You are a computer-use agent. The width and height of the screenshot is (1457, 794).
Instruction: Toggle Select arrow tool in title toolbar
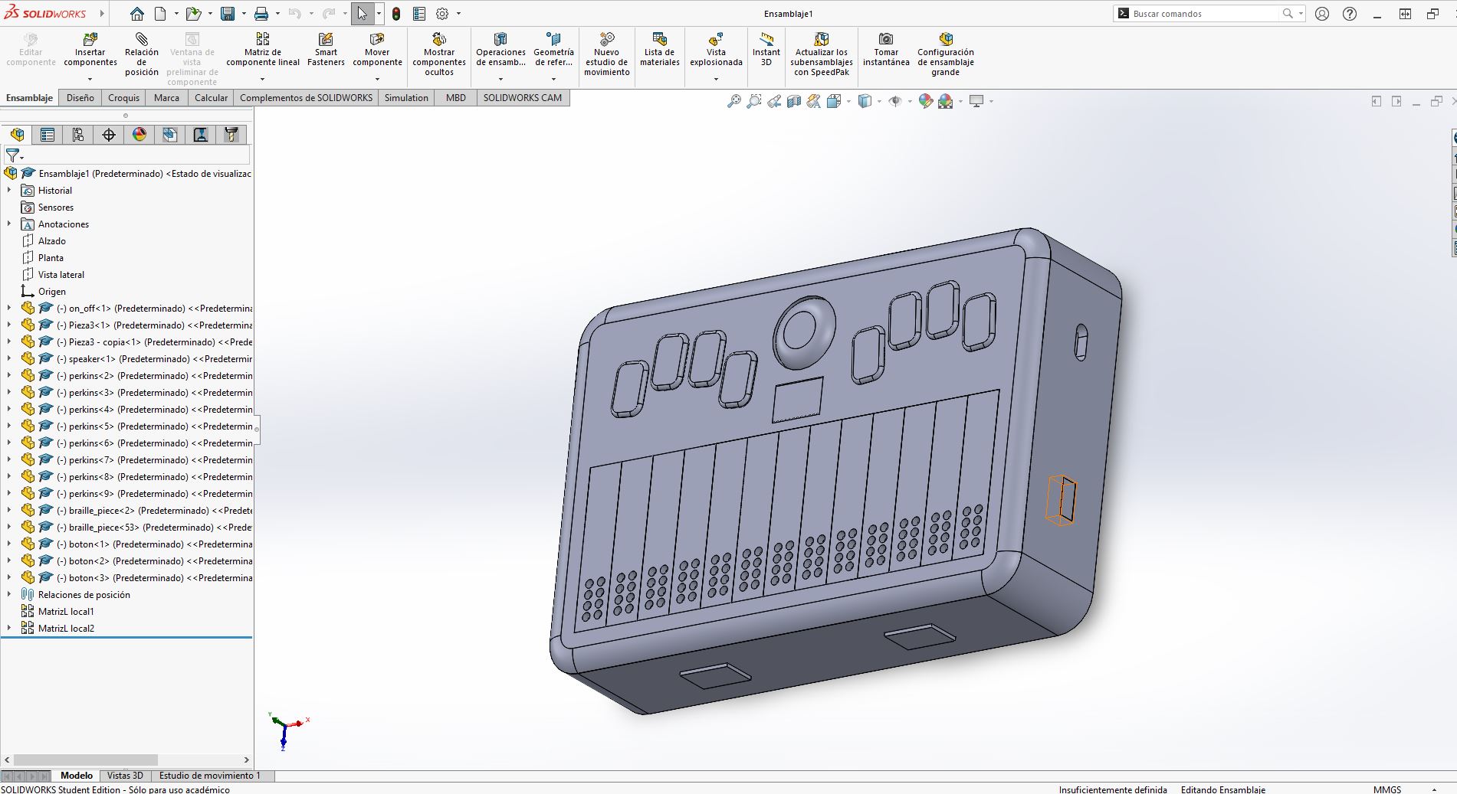pyautogui.click(x=362, y=14)
